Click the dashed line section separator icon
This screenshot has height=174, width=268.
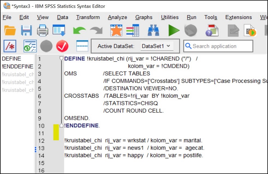pyautogui.click(x=82, y=46)
